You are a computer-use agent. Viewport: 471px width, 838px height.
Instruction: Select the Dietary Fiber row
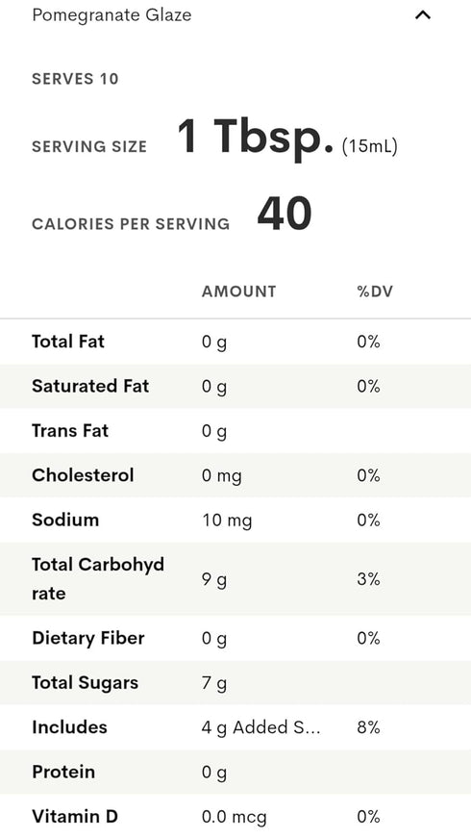[235, 638]
